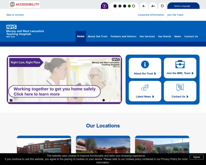Choose the black on light-blue contrast swatch
The height and width of the screenshot is (165, 206).
point(125,6)
